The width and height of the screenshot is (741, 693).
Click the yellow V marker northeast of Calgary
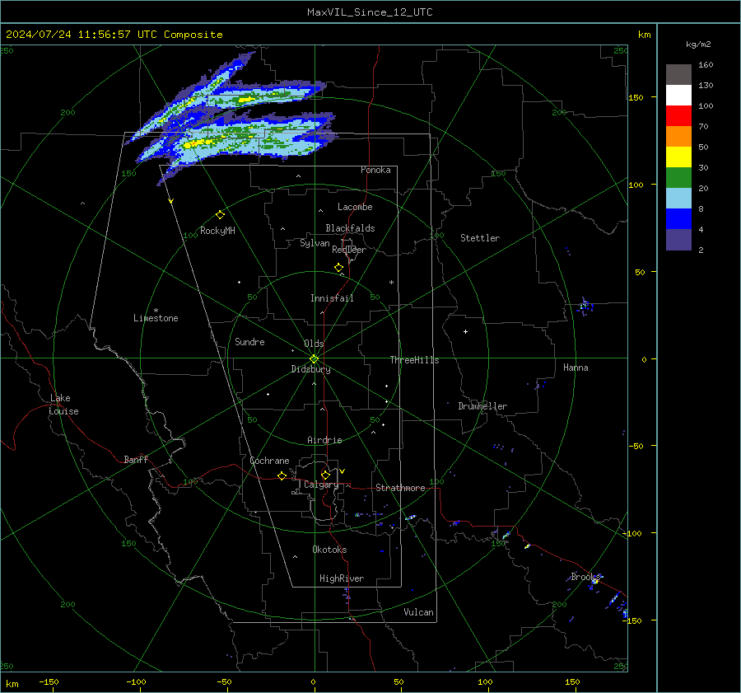(x=343, y=471)
